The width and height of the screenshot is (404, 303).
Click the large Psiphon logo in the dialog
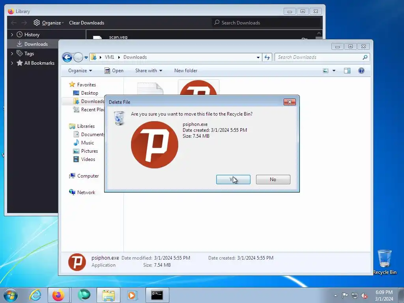pyautogui.click(x=155, y=145)
